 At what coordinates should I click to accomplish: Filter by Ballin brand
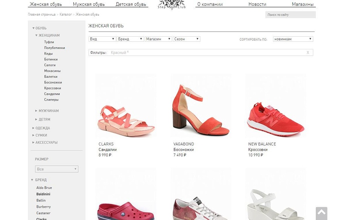click(41, 200)
